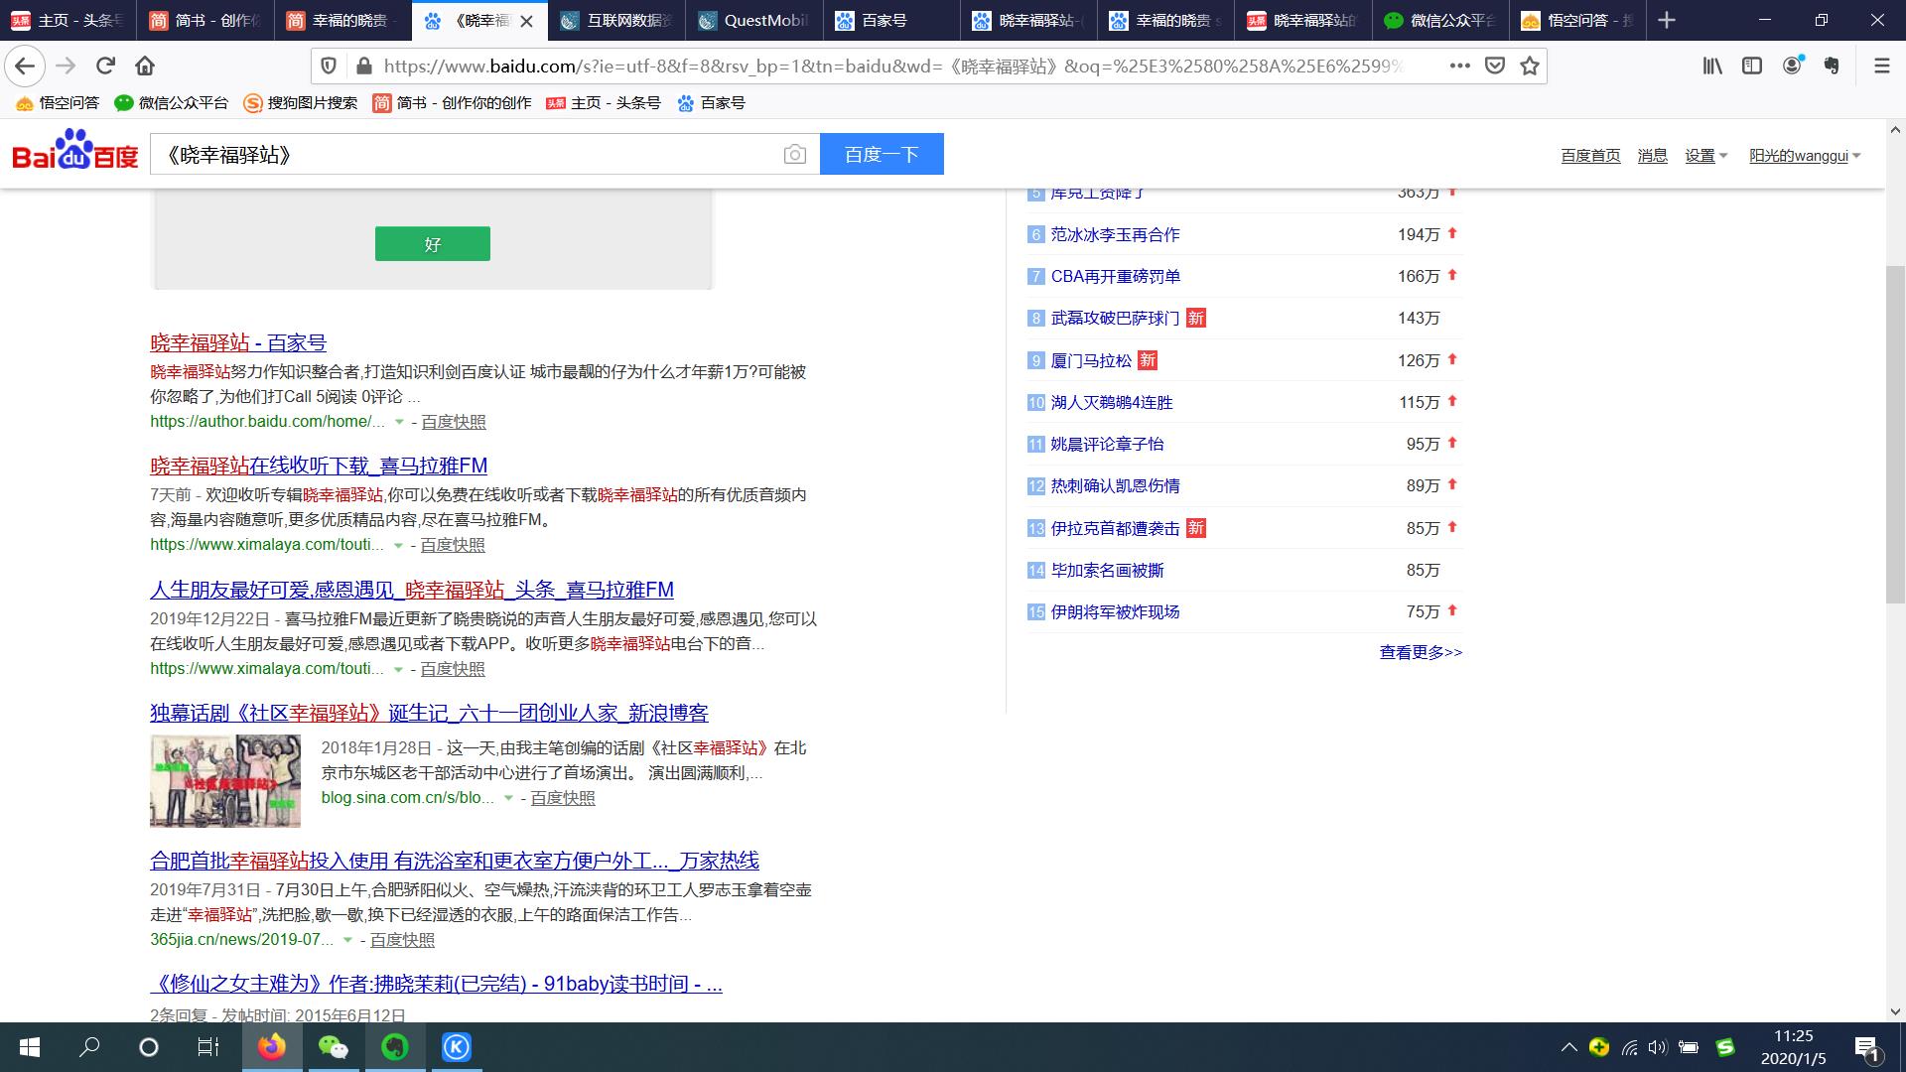
Task: Click the browser address bar URL
Action: pyautogui.click(x=893, y=67)
